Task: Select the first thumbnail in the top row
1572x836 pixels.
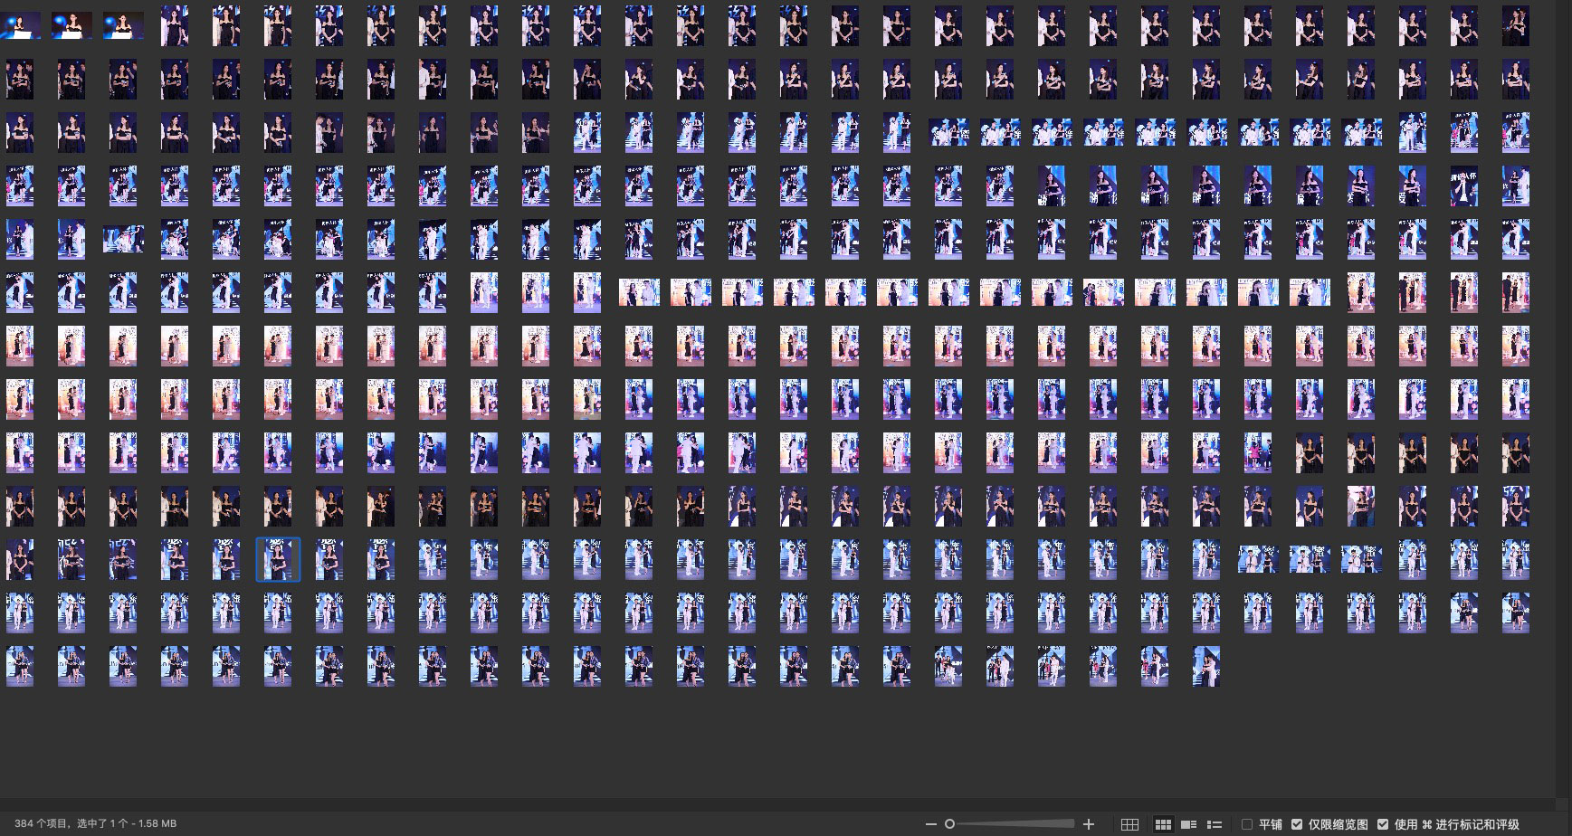Action: [x=20, y=26]
